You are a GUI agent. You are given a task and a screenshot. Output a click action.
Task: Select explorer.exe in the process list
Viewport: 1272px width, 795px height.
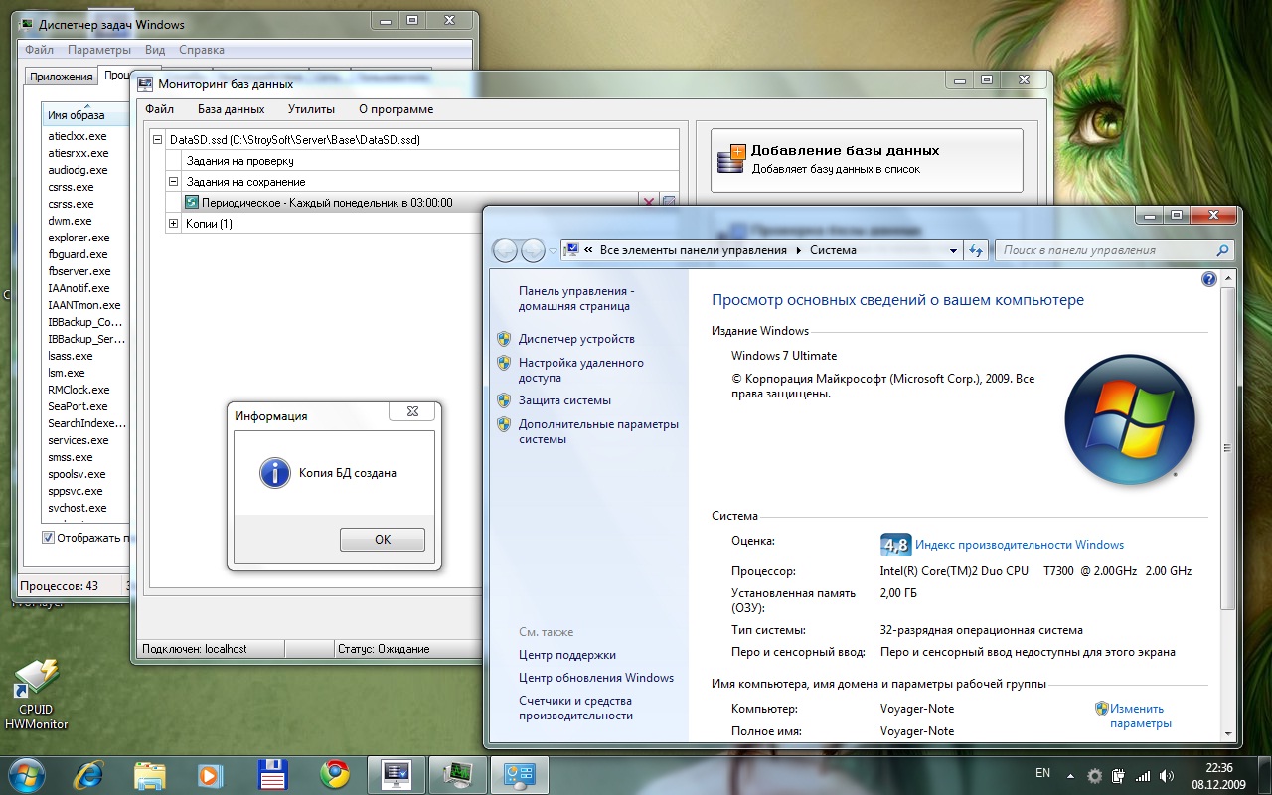click(x=79, y=238)
